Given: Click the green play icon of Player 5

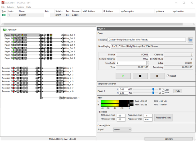Looking at the screenshot, I should 14,48.
